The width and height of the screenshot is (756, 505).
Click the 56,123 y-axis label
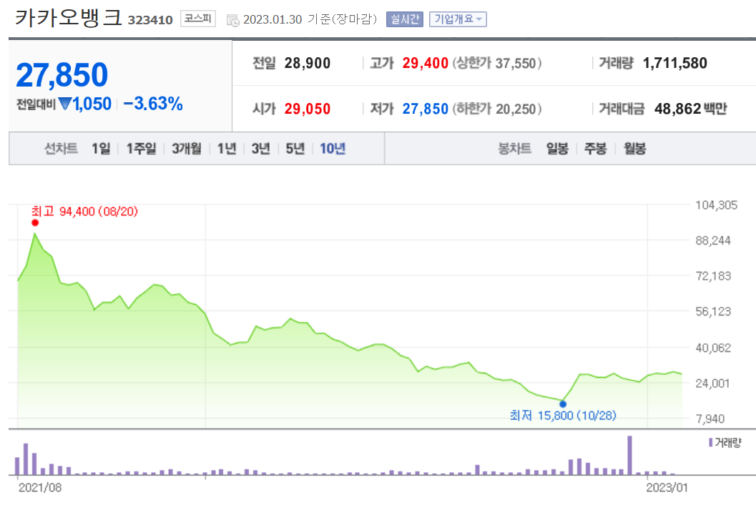(x=713, y=312)
